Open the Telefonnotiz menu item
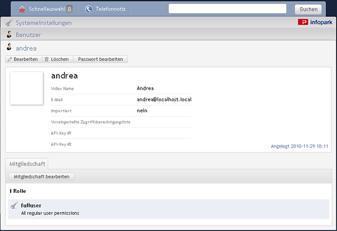Viewport: 337px width, 231px height. pyautogui.click(x=106, y=9)
